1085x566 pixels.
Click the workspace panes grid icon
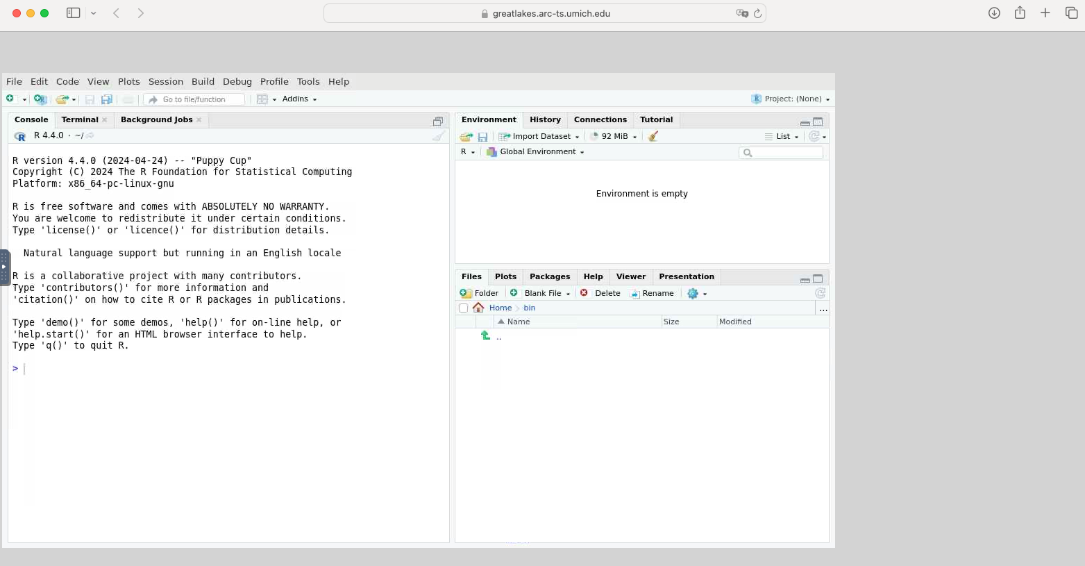[262, 99]
